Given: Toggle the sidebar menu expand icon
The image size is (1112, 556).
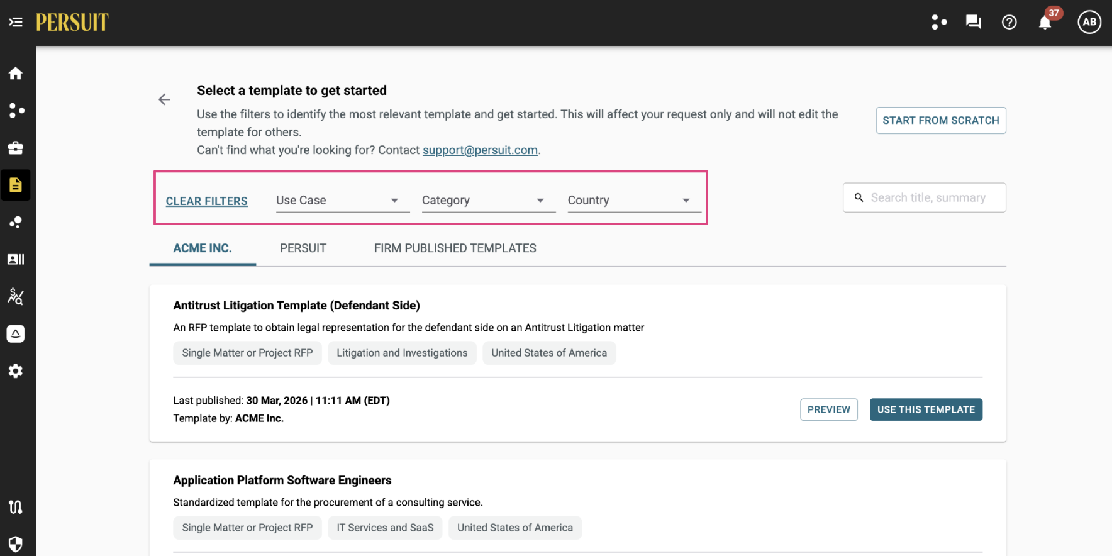Looking at the screenshot, I should pos(16,23).
